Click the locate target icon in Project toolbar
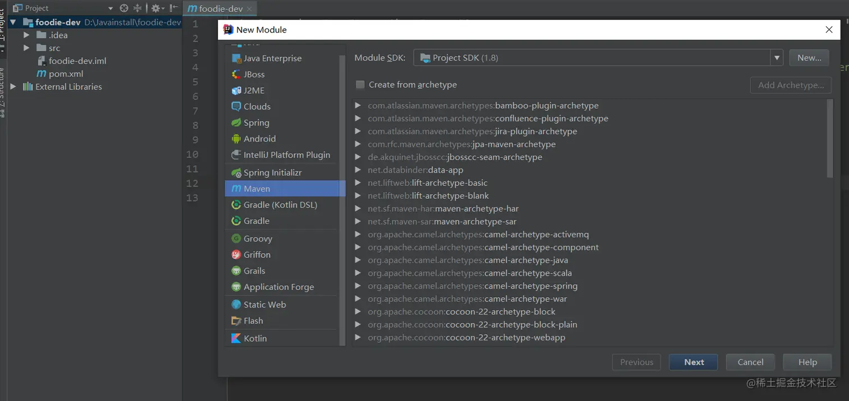Image resolution: width=849 pixels, height=401 pixels. (124, 8)
